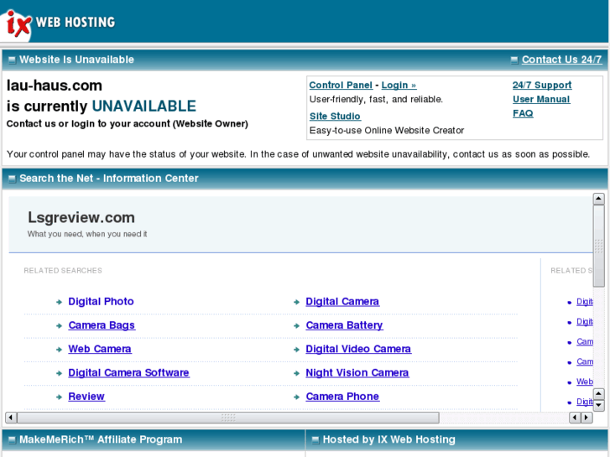Viewport: 610px width, 457px height.
Task: Click 'What you need, when you need it' tagline
Action: 87,234
